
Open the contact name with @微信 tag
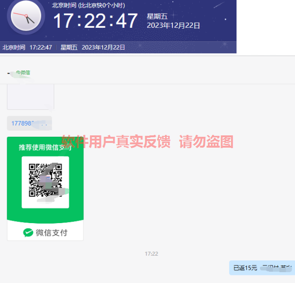click(x=19, y=73)
